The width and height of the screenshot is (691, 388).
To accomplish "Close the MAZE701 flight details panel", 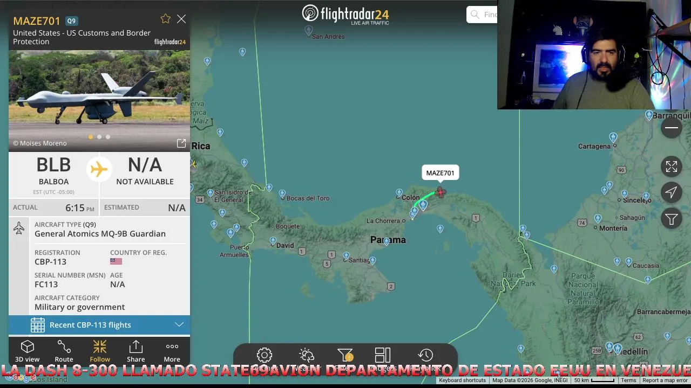I will (x=181, y=19).
